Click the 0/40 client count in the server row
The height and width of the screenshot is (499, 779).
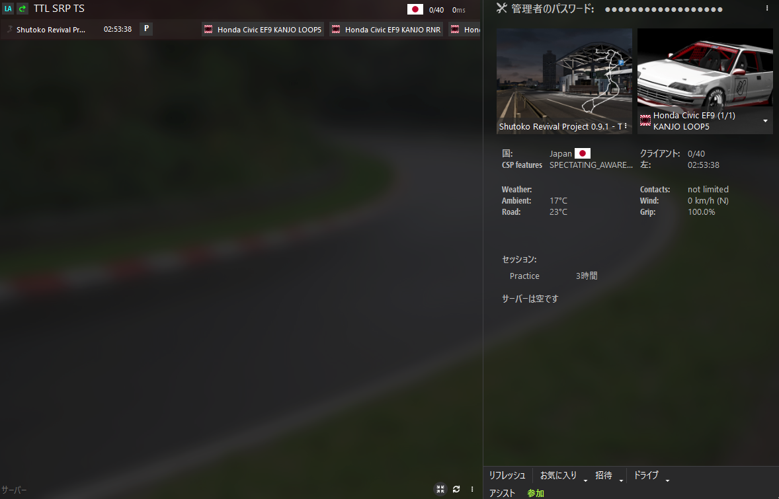pos(436,9)
